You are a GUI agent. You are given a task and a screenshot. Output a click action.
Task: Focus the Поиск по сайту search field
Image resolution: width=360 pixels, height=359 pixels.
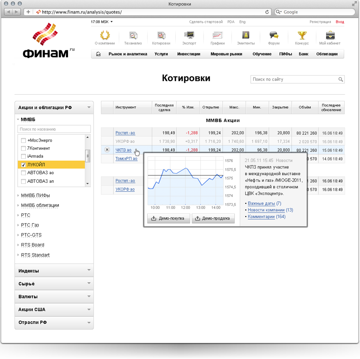pyautogui.click(x=294, y=80)
